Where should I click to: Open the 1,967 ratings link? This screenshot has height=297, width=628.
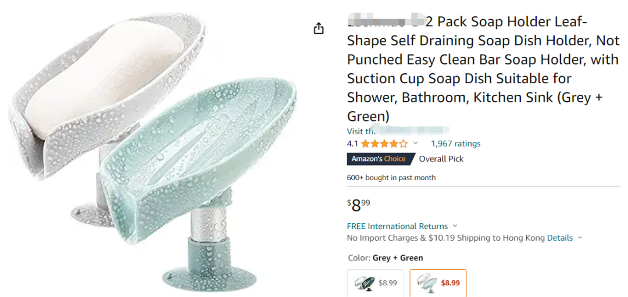coord(455,144)
